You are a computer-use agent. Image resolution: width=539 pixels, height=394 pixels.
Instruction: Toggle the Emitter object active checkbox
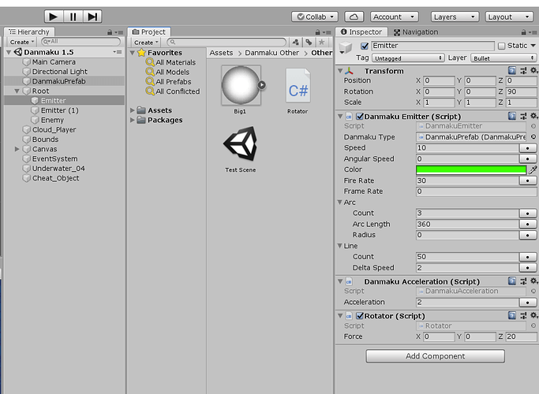point(365,46)
